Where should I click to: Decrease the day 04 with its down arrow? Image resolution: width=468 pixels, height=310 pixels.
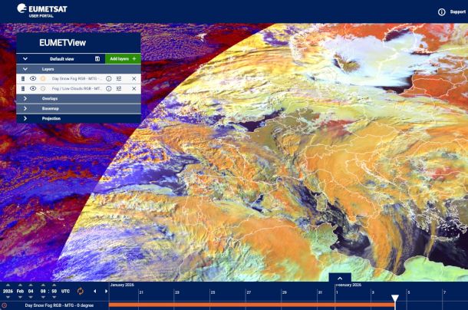click(31, 297)
